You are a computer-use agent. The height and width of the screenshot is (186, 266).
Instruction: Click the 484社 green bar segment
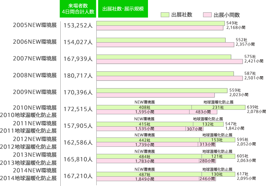(x=149, y=156)
